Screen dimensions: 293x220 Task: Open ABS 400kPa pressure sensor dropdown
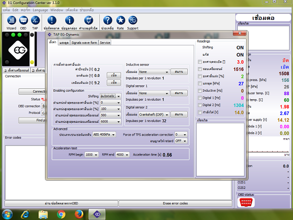[104, 134]
